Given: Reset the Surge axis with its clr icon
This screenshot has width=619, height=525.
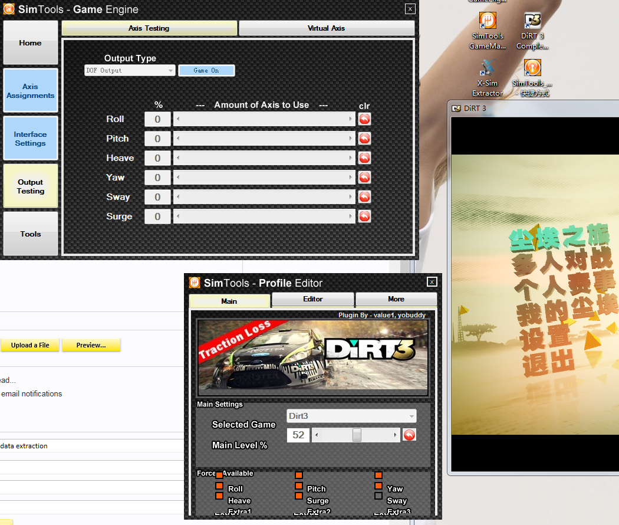Looking at the screenshot, I should 364,216.
